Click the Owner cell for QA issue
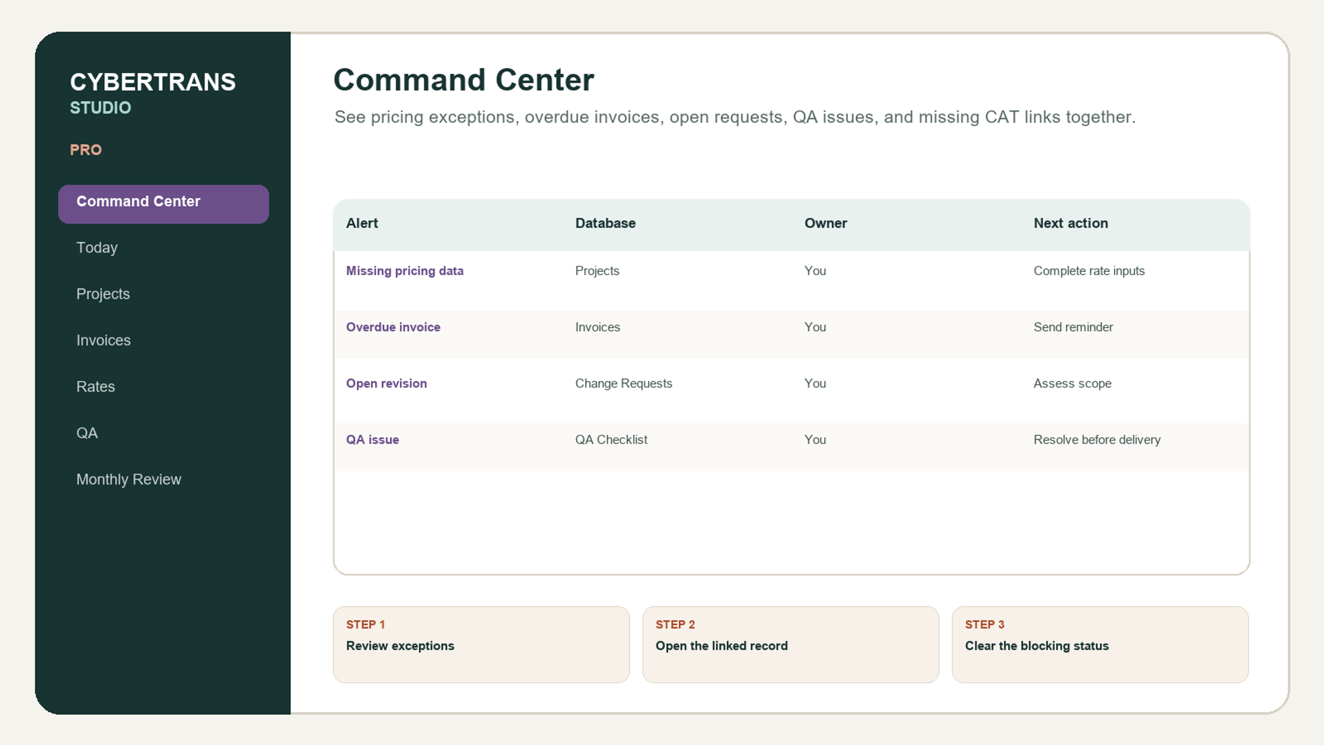Viewport: 1324px width, 745px height. coord(815,440)
